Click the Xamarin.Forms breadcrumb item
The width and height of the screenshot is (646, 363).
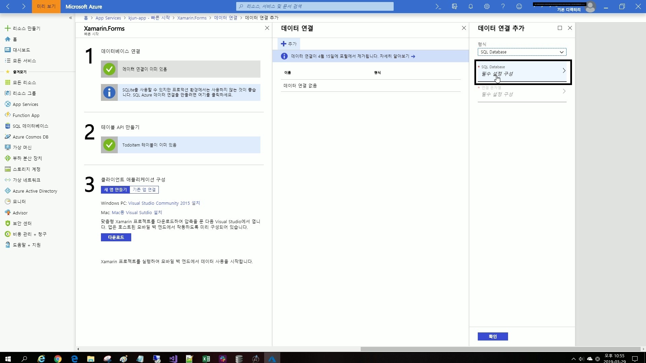click(x=192, y=18)
